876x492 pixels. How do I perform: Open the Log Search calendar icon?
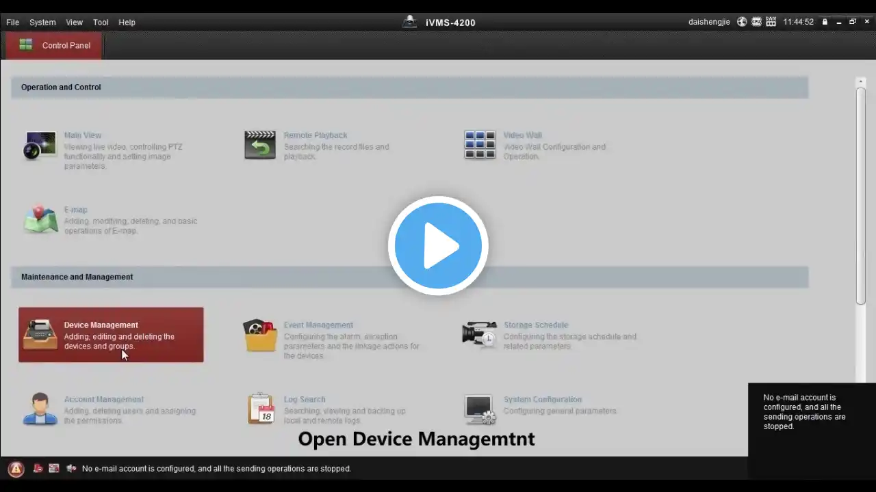260,409
